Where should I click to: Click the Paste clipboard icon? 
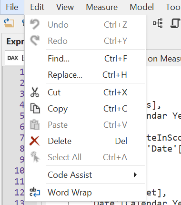pos(35,124)
